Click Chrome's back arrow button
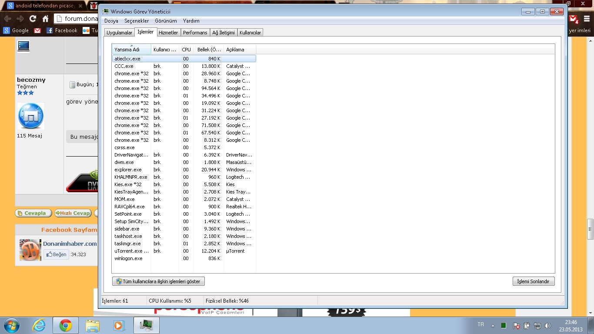 point(8,19)
